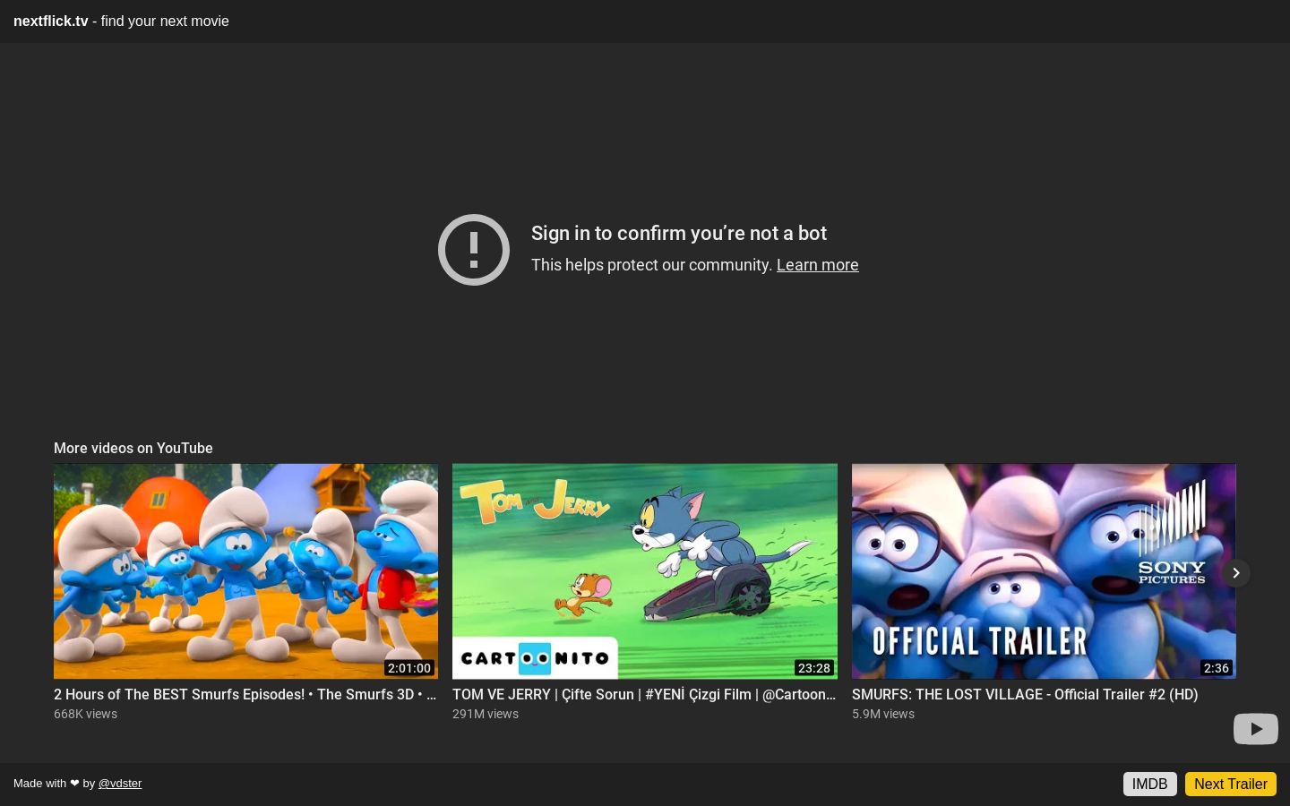Click the 'Made with ❤ by' footer text

[x=54, y=784]
